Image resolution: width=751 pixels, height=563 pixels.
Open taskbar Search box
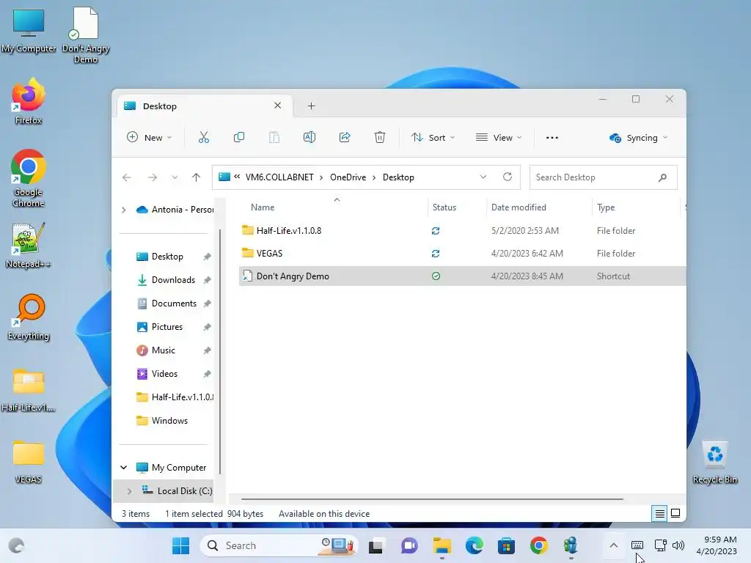click(x=279, y=545)
